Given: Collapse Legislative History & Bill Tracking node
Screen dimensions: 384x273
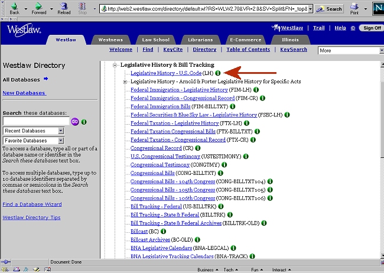Looking at the screenshot, I should pyautogui.click(x=115, y=65).
